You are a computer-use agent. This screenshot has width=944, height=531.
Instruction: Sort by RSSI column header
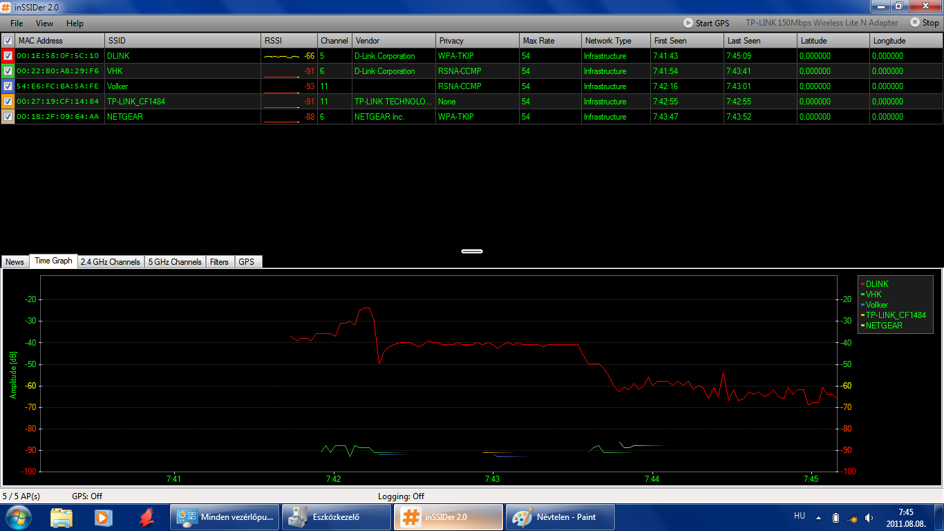pos(290,41)
